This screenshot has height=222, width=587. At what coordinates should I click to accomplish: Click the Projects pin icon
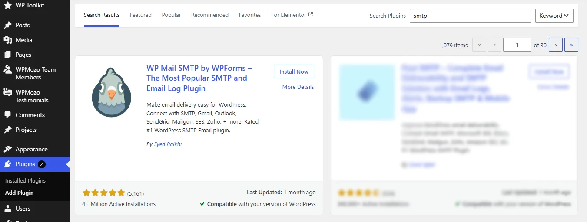[x=8, y=130]
